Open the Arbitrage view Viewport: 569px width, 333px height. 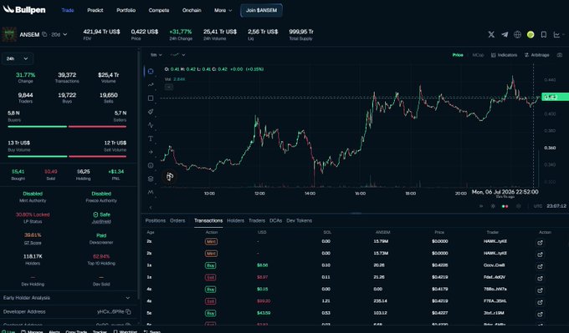pyautogui.click(x=537, y=55)
